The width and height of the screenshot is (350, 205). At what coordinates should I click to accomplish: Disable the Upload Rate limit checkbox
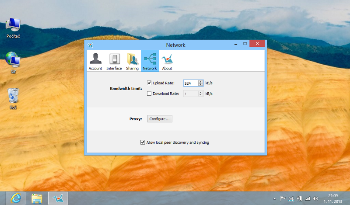[x=149, y=83]
